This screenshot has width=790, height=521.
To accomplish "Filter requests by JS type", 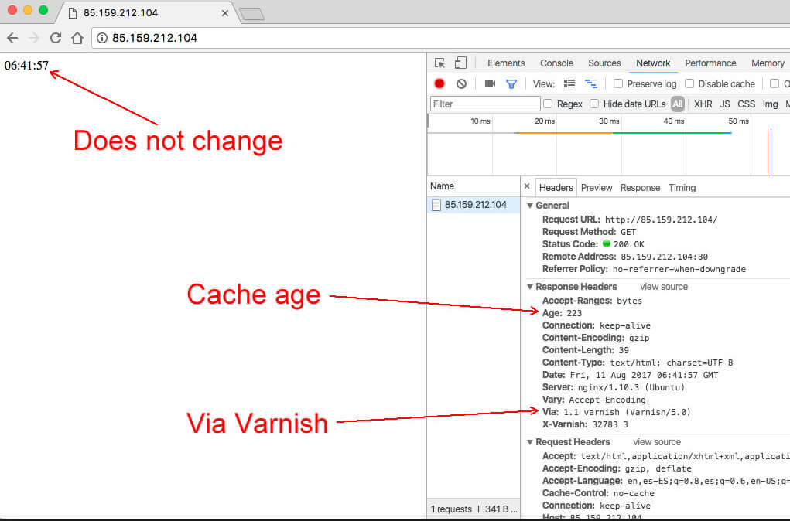I will (725, 104).
